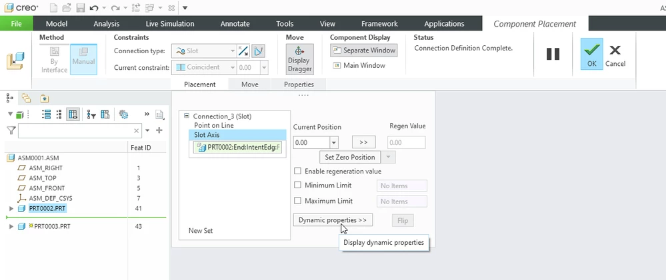The height and width of the screenshot is (280, 666).
Task: Click the Close window icon in quick access toolbar
Action: pyautogui.click(x=171, y=8)
